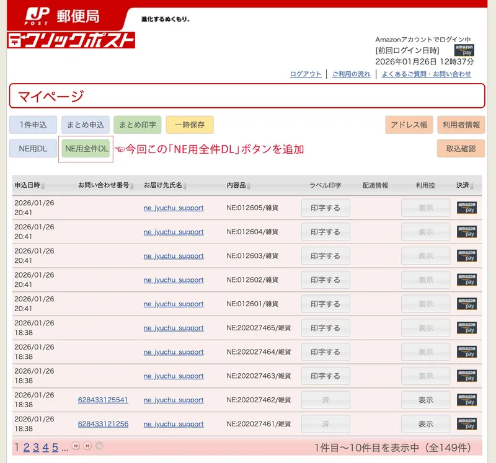Click the amazon pay icon in the NE:202027465 row

(x=467, y=328)
